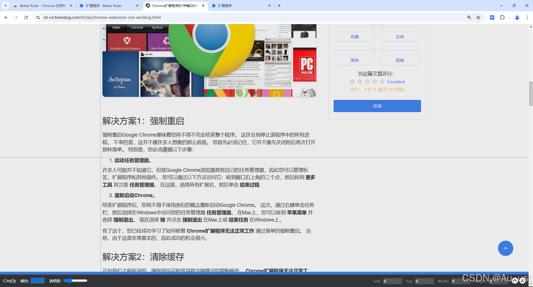533x287 pixels.
Task: Collapse the ruler toolbar with the up arrow
Action: [515, 280]
